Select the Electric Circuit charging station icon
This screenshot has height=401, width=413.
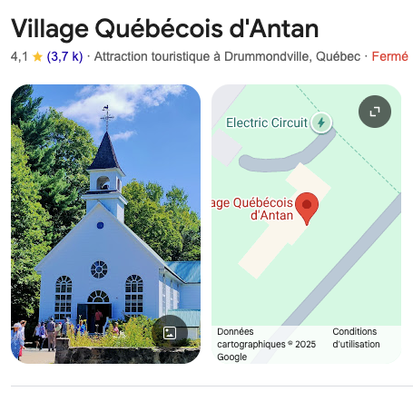(321, 122)
